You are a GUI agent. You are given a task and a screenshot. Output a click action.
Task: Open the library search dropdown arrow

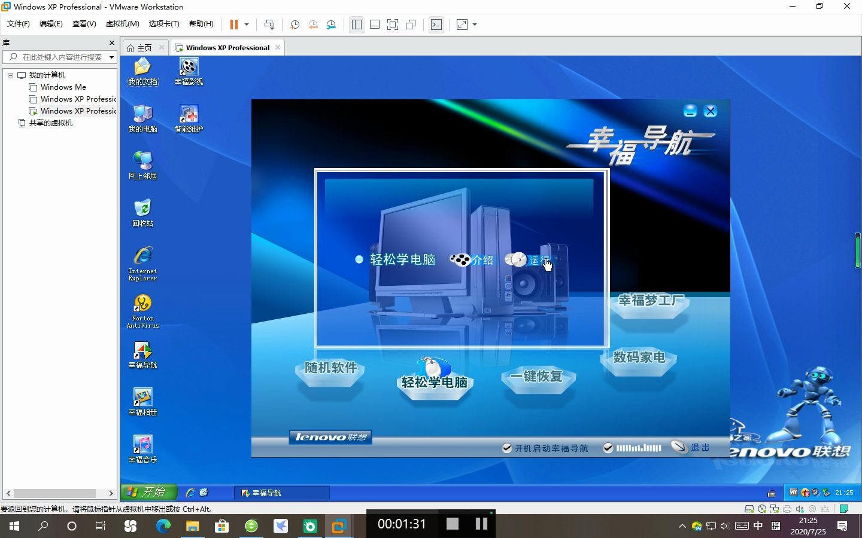point(111,57)
